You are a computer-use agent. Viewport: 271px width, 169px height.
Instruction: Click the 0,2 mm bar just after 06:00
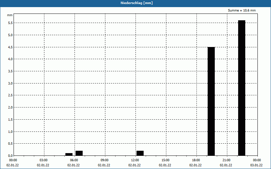(79, 153)
